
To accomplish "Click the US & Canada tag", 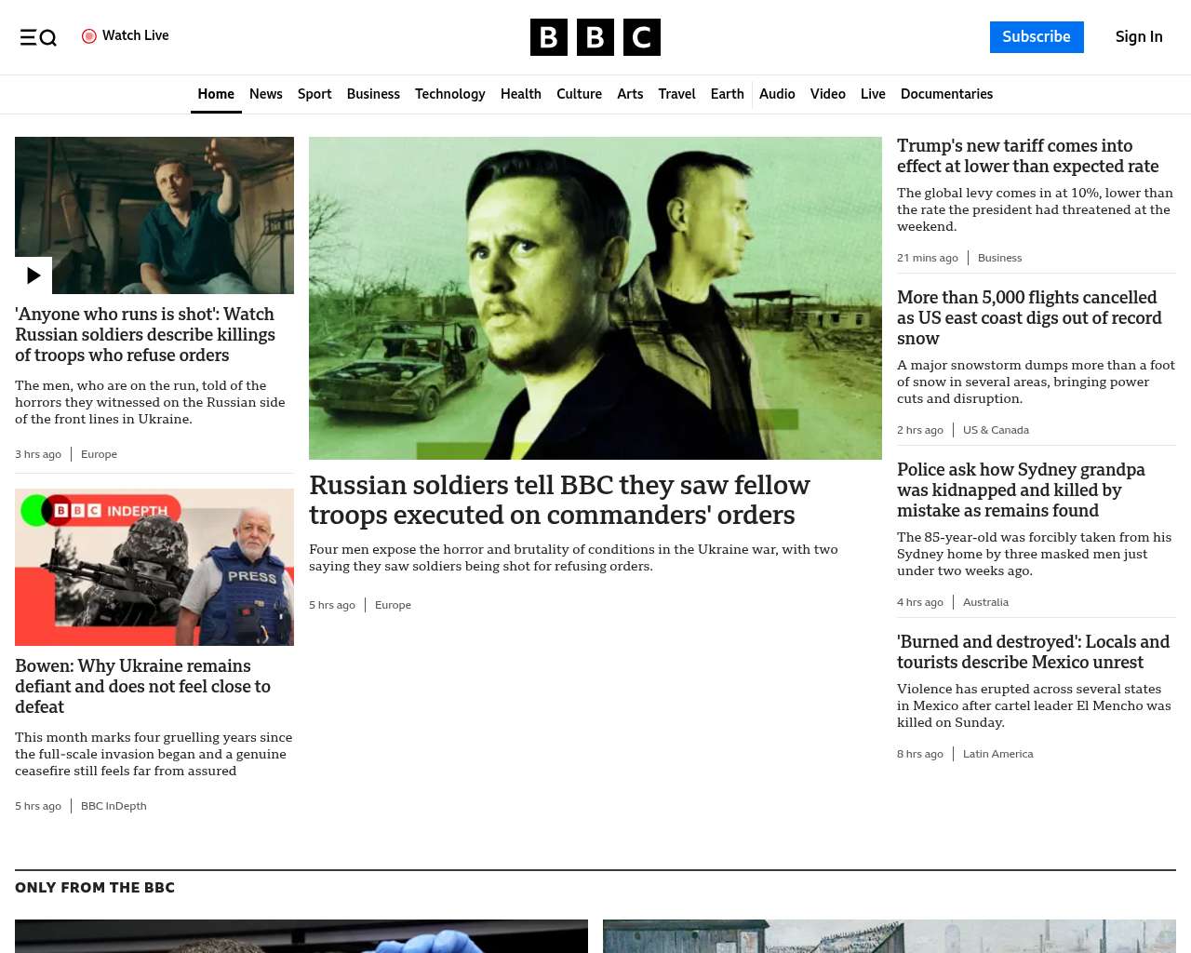I will (x=996, y=430).
